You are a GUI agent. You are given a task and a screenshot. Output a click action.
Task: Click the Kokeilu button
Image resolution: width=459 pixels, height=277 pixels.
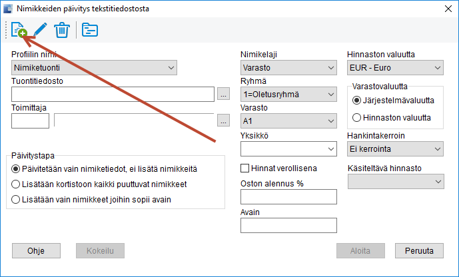(100, 250)
